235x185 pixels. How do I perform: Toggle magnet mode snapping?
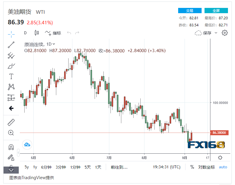click(11, 147)
